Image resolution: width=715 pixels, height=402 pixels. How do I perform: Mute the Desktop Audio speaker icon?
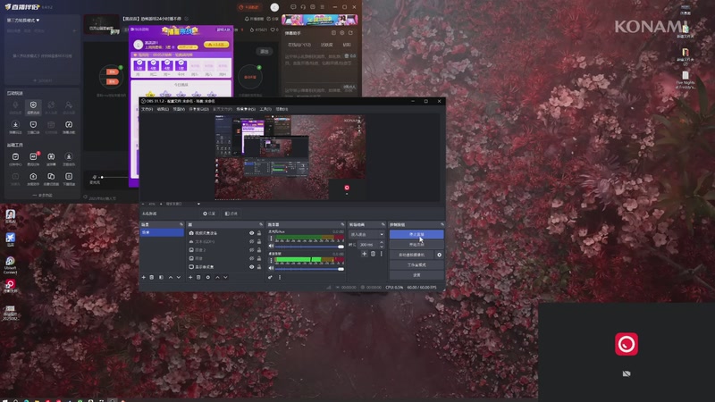coord(272,269)
